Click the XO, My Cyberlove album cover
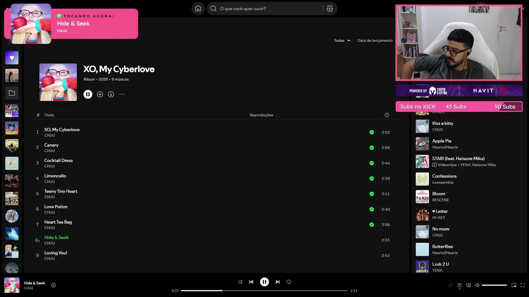 (x=58, y=82)
